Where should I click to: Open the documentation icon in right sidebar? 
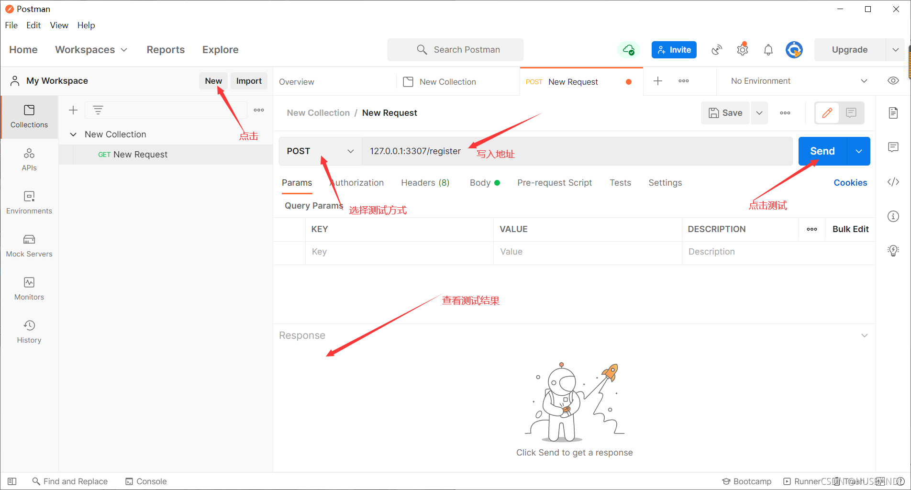point(893,113)
